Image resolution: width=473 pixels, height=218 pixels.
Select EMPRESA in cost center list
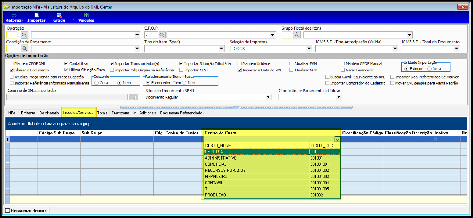[272, 152]
